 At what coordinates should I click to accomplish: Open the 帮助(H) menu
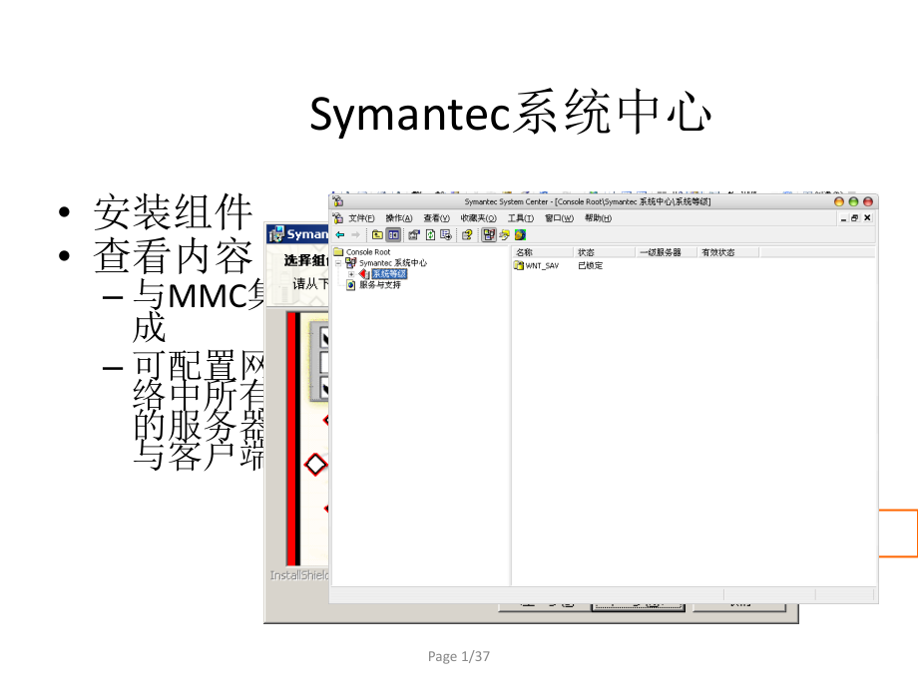tap(598, 218)
